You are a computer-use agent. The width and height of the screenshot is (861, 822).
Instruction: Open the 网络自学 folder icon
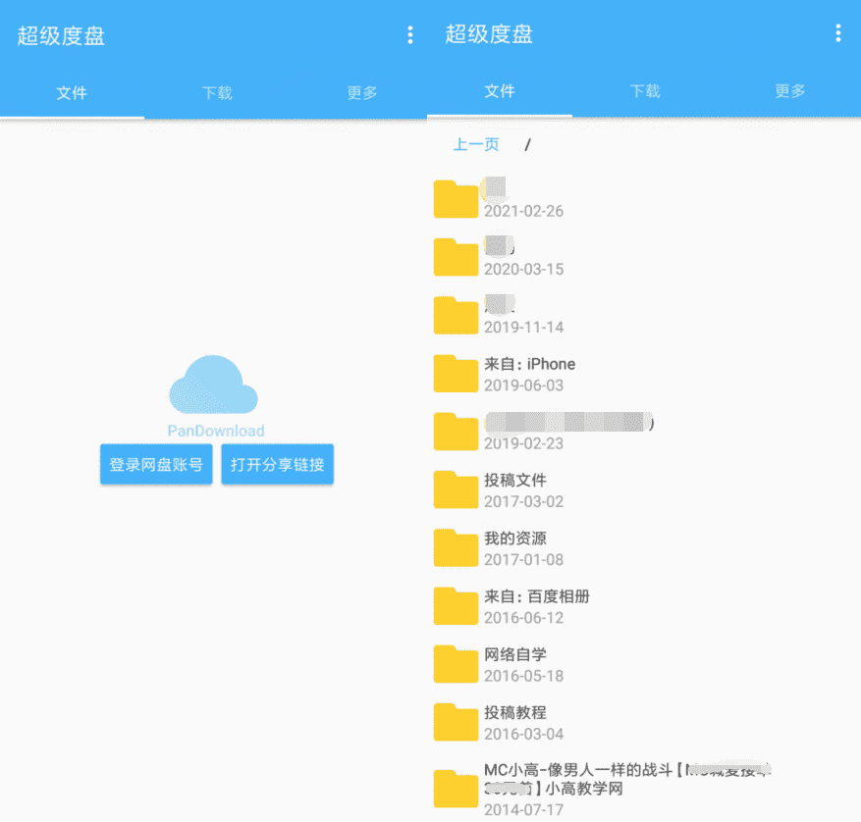tap(455, 663)
